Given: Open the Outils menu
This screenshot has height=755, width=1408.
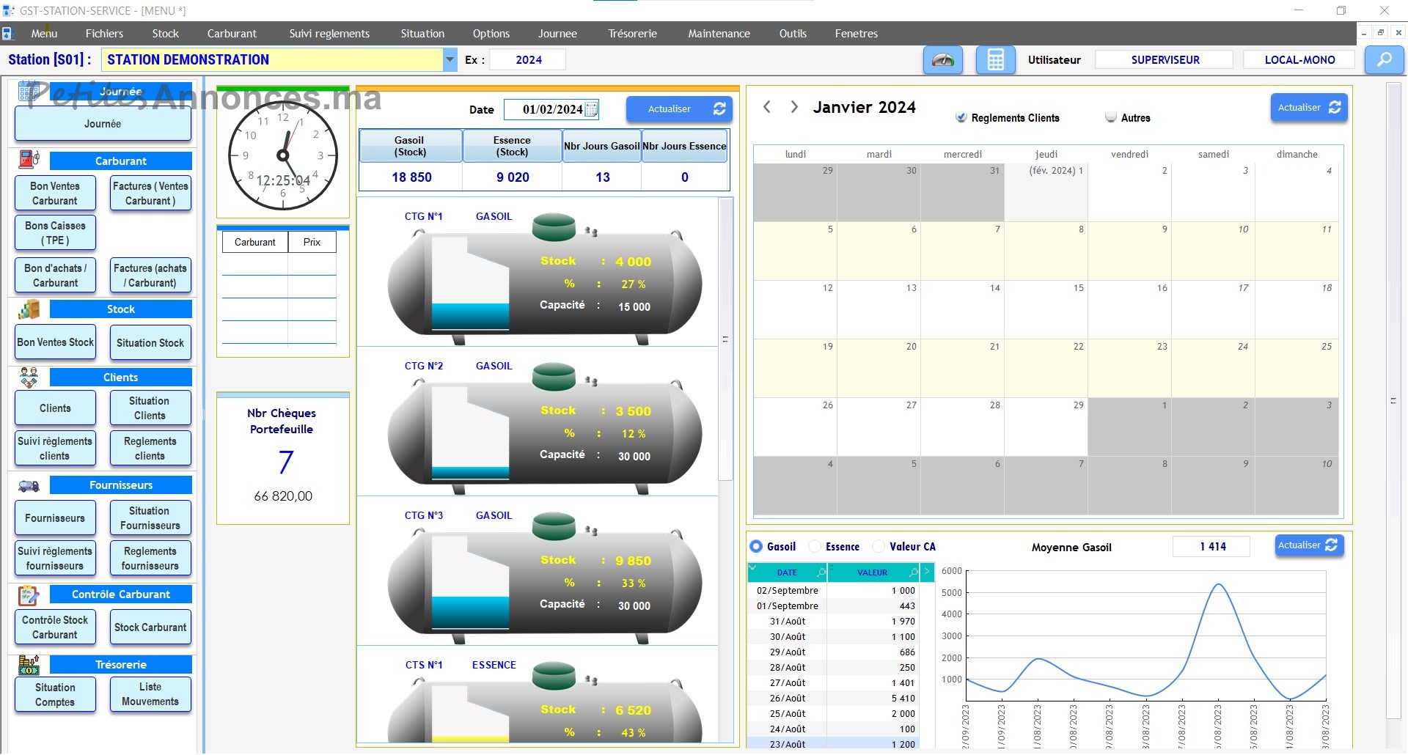Looking at the screenshot, I should pos(793,34).
